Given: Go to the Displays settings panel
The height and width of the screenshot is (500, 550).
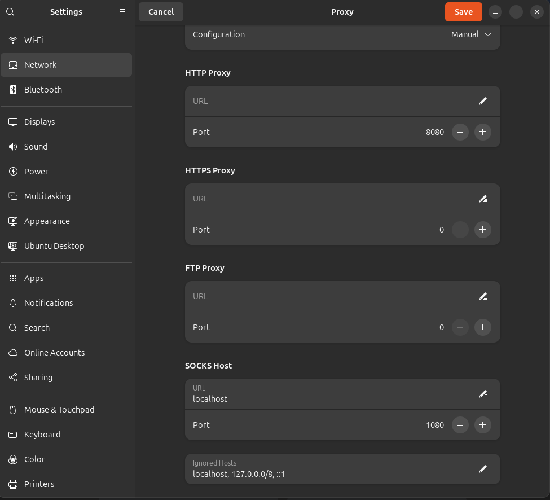Looking at the screenshot, I should point(39,122).
